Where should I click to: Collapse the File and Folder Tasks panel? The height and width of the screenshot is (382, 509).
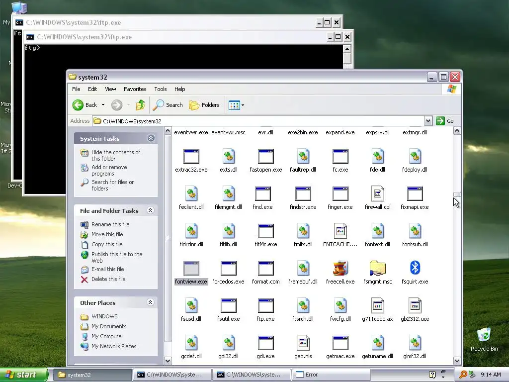coord(150,210)
